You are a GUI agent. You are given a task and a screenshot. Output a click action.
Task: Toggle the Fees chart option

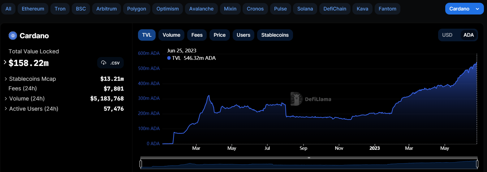(x=197, y=35)
